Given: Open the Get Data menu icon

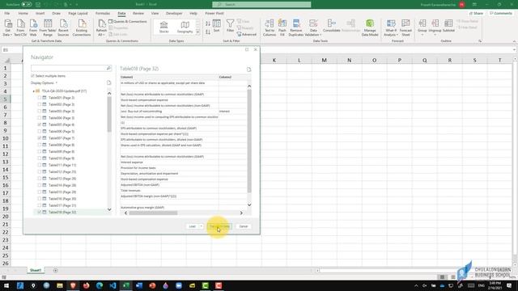Looking at the screenshot, I should [7, 23].
